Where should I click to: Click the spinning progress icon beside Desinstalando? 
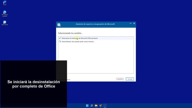60,41
